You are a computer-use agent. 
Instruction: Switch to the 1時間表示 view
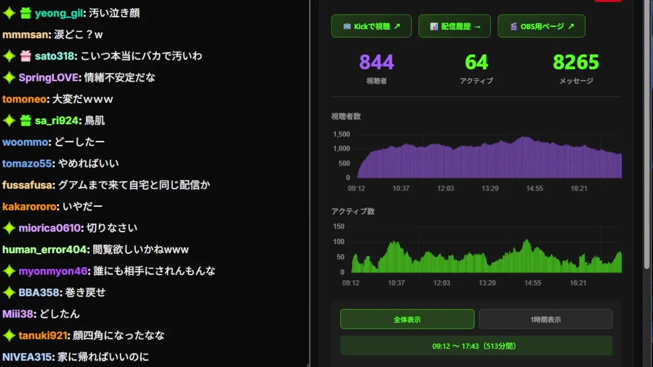click(545, 319)
